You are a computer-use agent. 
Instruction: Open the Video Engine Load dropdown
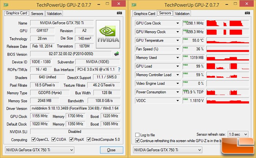pyautogui.click(x=178, y=83)
